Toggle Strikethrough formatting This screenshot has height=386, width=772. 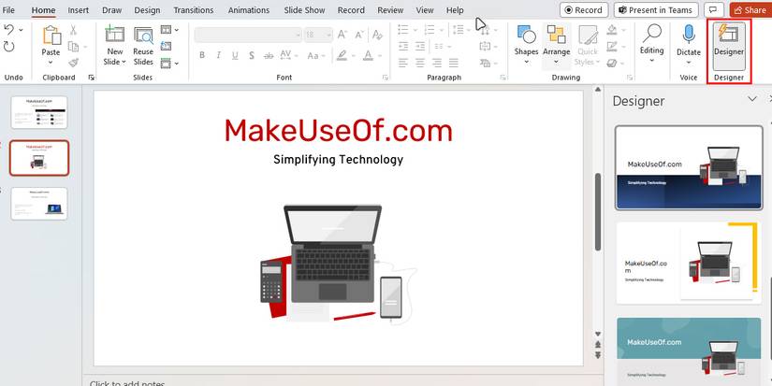269,56
